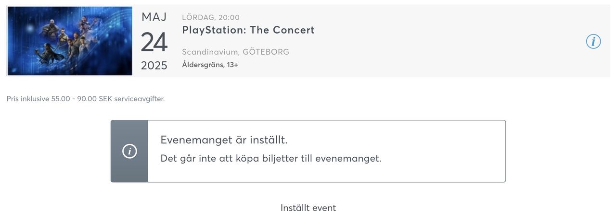Open the PlayStation concert thumbnail image
The image size is (616, 222).
pos(70,41)
